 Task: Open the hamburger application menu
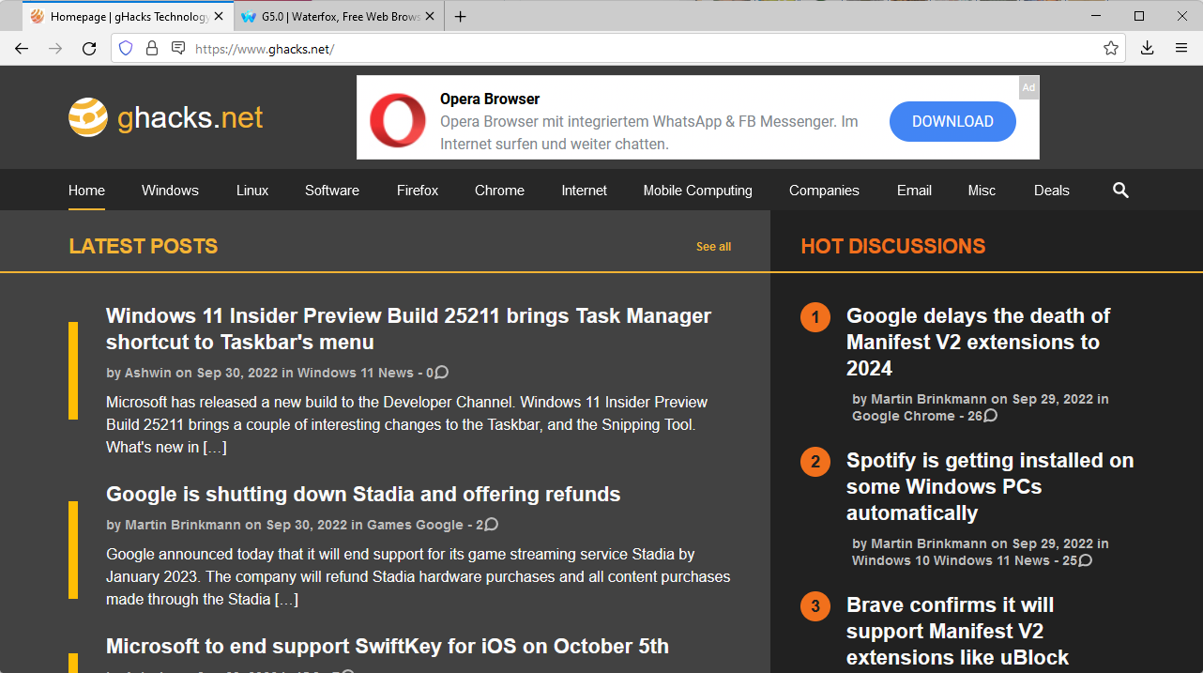point(1181,49)
